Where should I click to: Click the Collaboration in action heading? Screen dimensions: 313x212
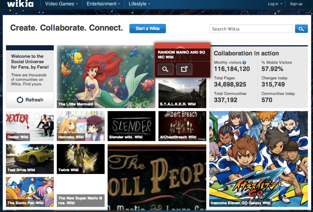(x=246, y=53)
